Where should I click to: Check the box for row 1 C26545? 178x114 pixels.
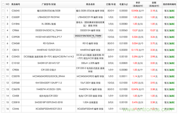tap(3, 11)
